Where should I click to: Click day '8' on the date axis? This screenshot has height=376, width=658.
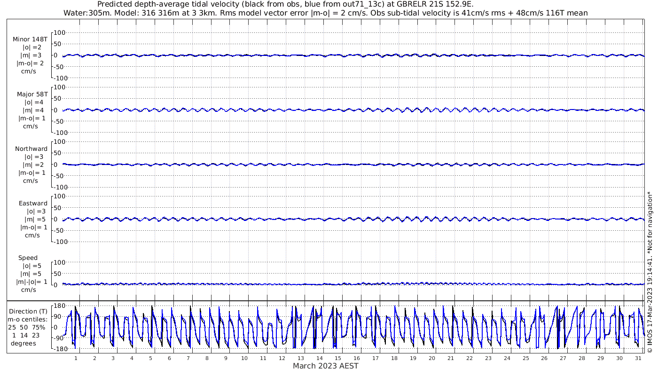pyautogui.click(x=207, y=358)
